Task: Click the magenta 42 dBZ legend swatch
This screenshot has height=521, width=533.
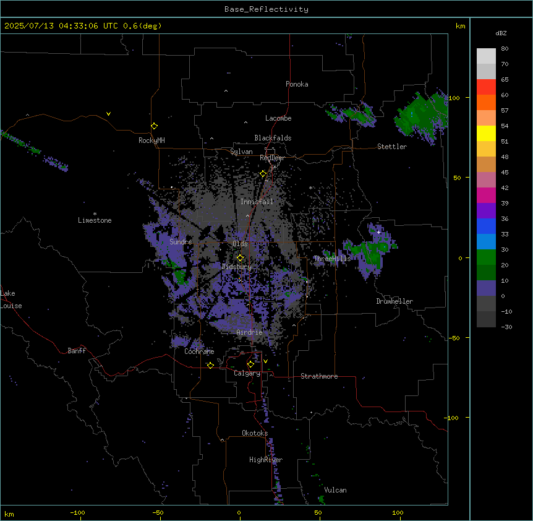Action: pos(486,195)
